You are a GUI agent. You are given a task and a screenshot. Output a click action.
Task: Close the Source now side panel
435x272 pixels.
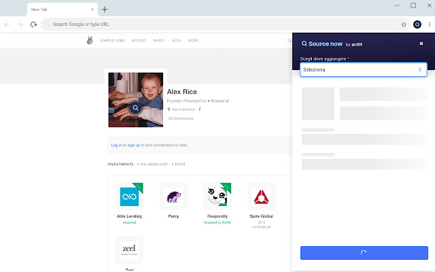pyautogui.click(x=421, y=44)
